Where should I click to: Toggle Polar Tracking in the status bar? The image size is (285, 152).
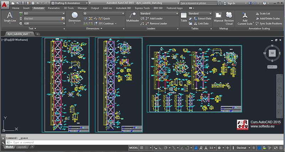[x=165, y=148]
